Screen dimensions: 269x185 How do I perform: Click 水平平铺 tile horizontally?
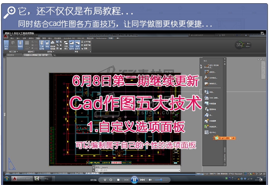(86, 42)
